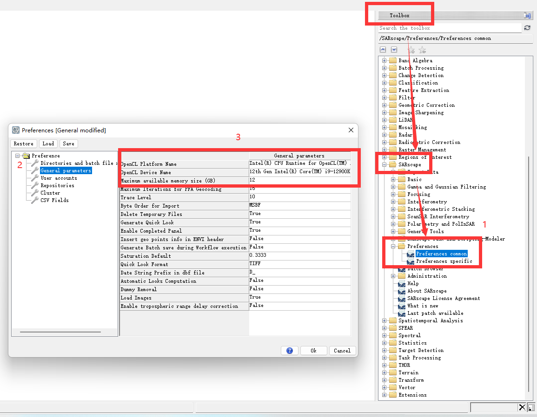Collapse the Preferences subfolder in Toolbox
The image size is (537, 417).
393,246
